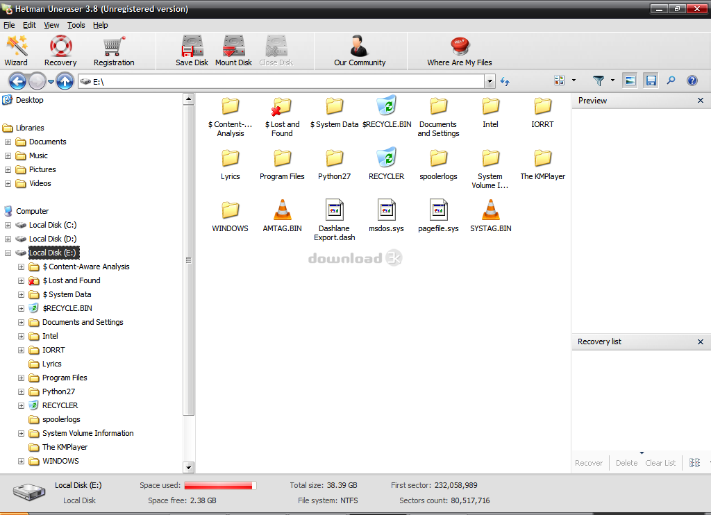Launch the Wizard tool
This screenshot has height=515, width=711.
(17, 51)
